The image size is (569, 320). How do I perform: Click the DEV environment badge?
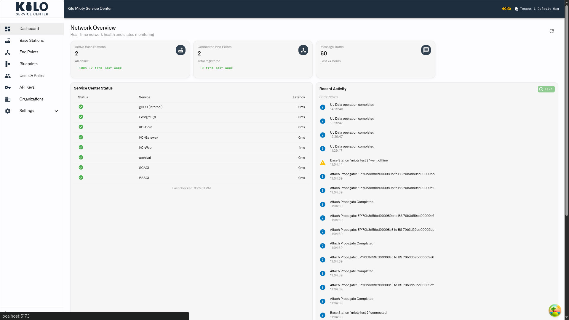coord(506,9)
